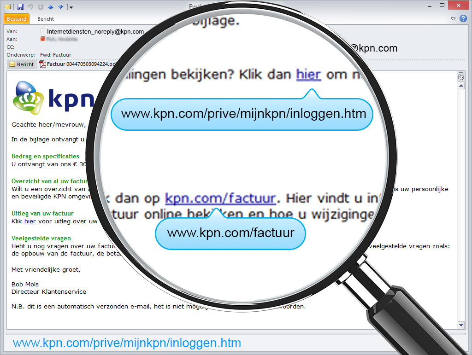Click the PDF icon of the attachment
The width and height of the screenshot is (472, 355).
coord(42,64)
